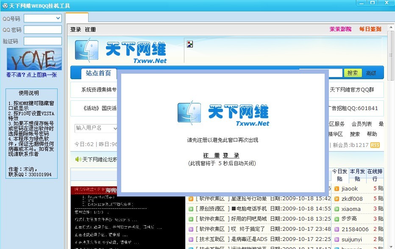Open the post 电脑电话手机
395x249 pixels.
pyautogui.click(x=249, y=209)
